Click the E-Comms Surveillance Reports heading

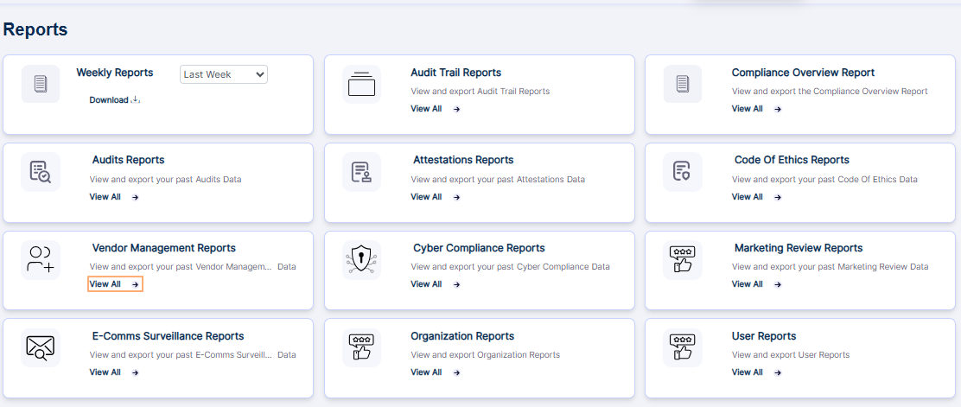point(168,336)
